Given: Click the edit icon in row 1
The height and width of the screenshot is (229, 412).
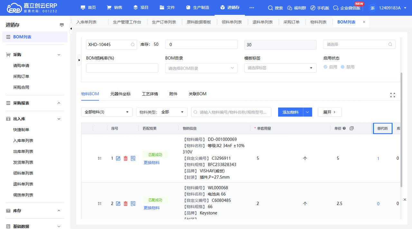Looking at the screenshot, I should coord(118,158).
